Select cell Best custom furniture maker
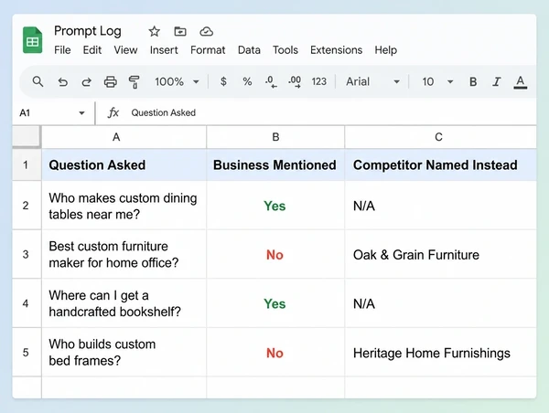549x413 pixels. point(124,254)
